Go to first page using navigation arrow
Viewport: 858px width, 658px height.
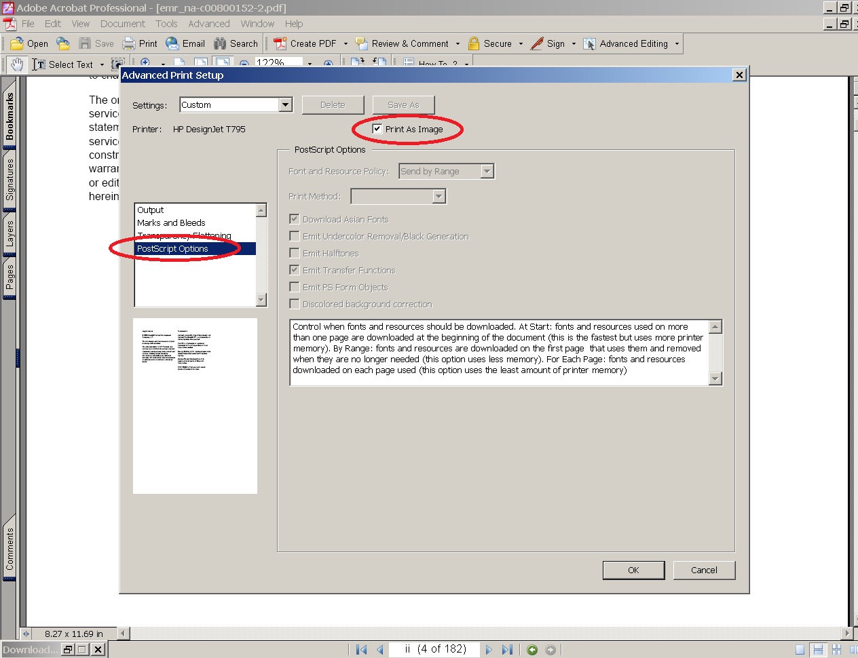[x=361, y=650]
